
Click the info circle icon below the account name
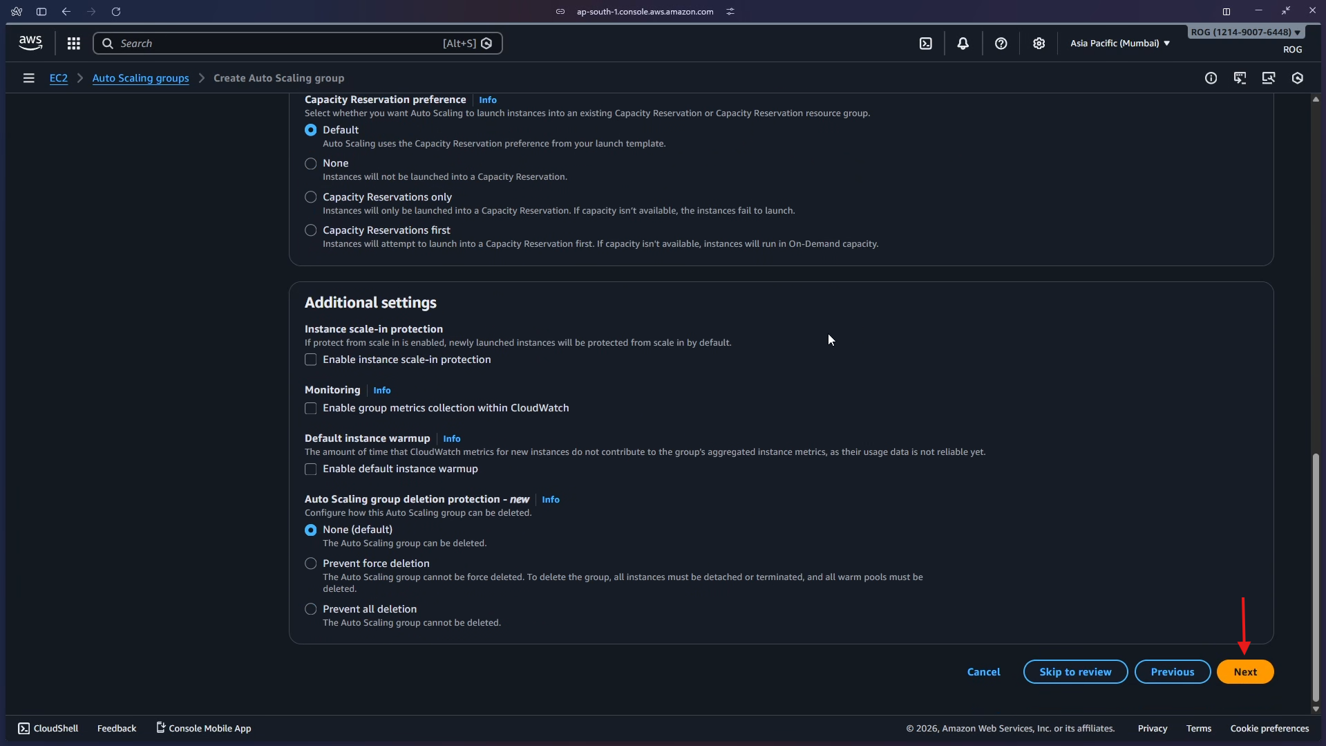(1211, 78)
